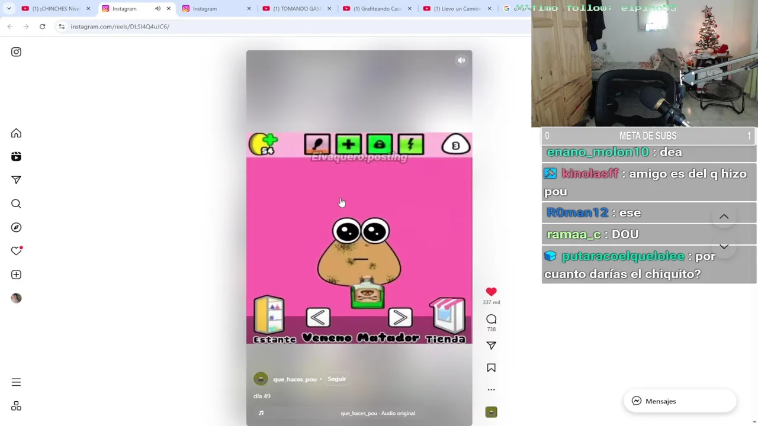Close the CHINCHES YouTube tab
The image size is (758, 426).
coord(88,8)
